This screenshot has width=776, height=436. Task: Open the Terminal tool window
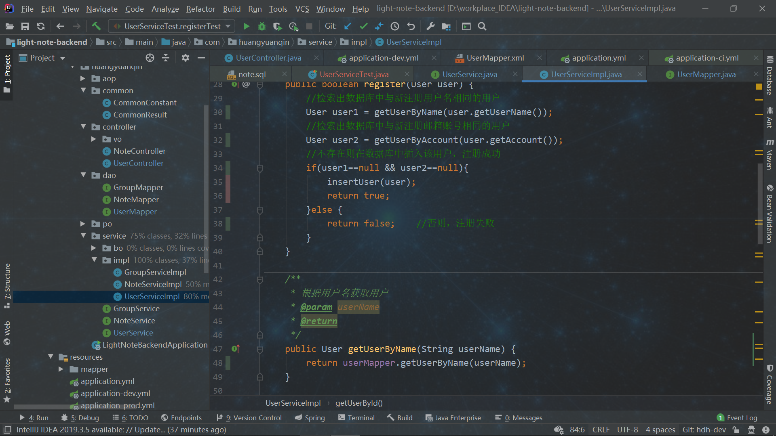356,418
